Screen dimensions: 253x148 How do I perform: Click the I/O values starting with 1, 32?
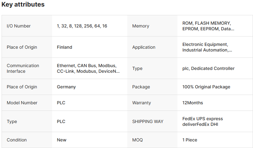pos(82,26)
